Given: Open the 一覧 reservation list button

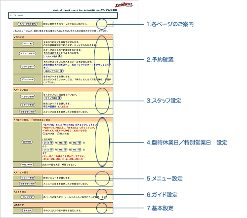Looking at the screenshot, I should point(28,43).
